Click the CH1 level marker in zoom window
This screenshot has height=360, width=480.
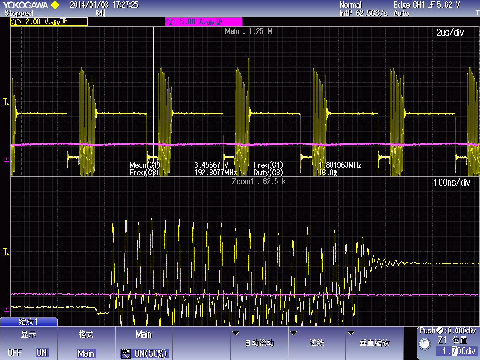6,252
